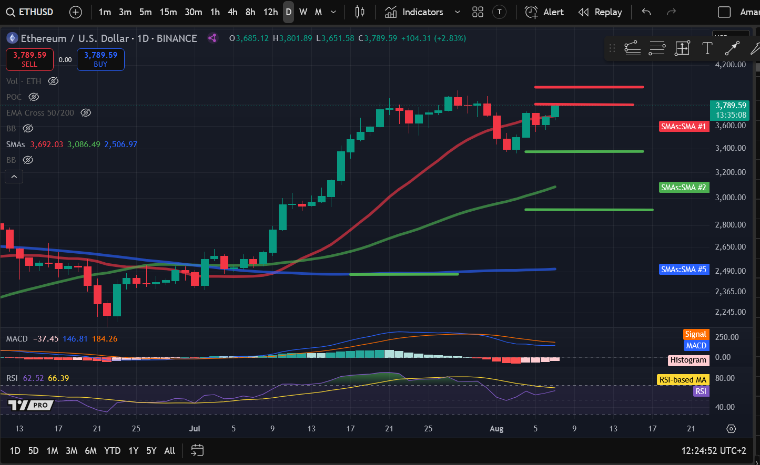
Task: Collapse the indicator legend with the chevron
Action: click(x=14, y=177)
